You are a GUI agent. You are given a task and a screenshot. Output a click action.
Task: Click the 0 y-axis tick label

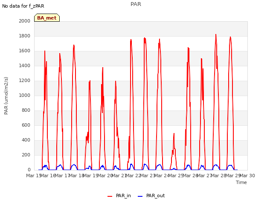[x=29, y=170]
